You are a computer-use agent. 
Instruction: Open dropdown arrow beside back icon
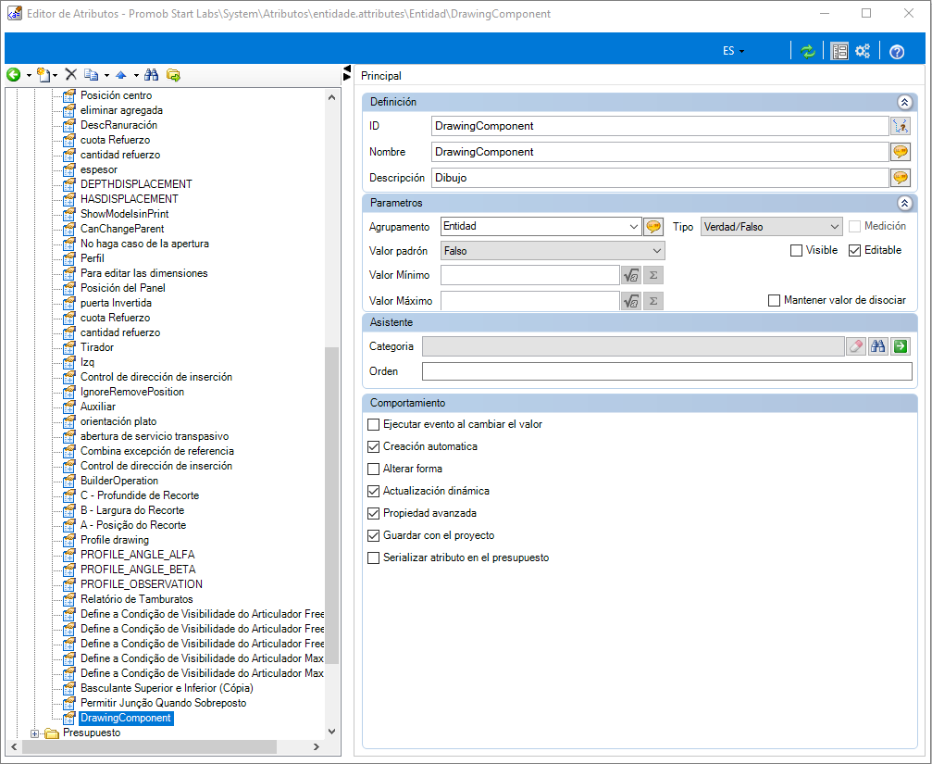(x=29, y=76)
